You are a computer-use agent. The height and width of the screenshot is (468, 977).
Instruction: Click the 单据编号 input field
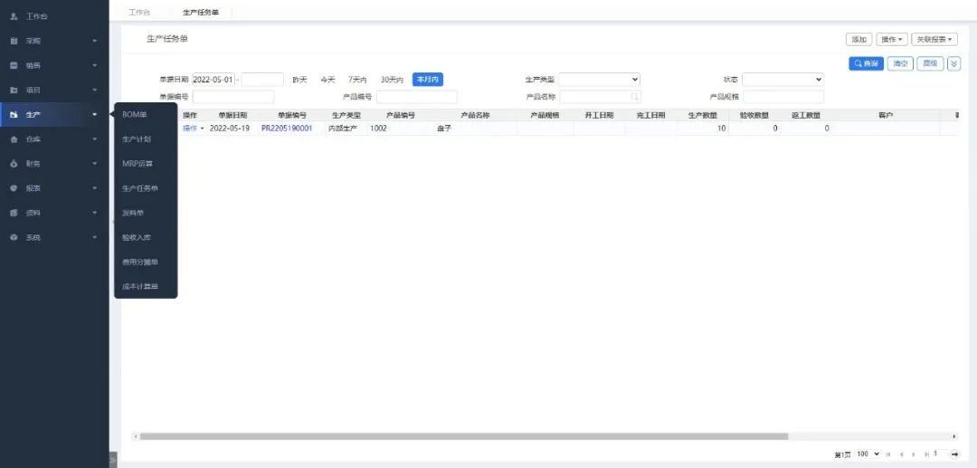(232, 97)
